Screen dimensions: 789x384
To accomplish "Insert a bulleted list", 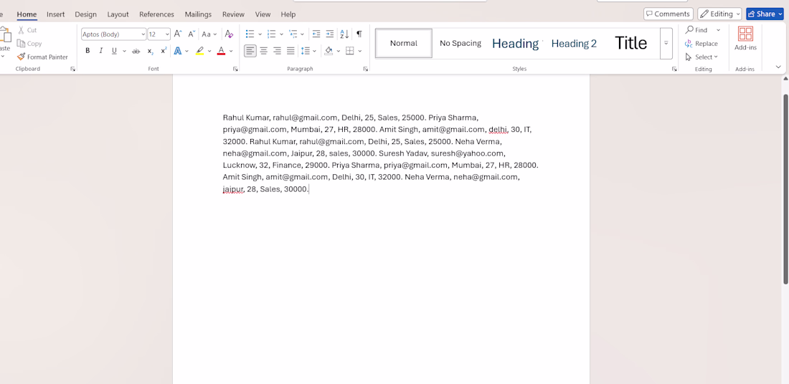I will point(250,34).
